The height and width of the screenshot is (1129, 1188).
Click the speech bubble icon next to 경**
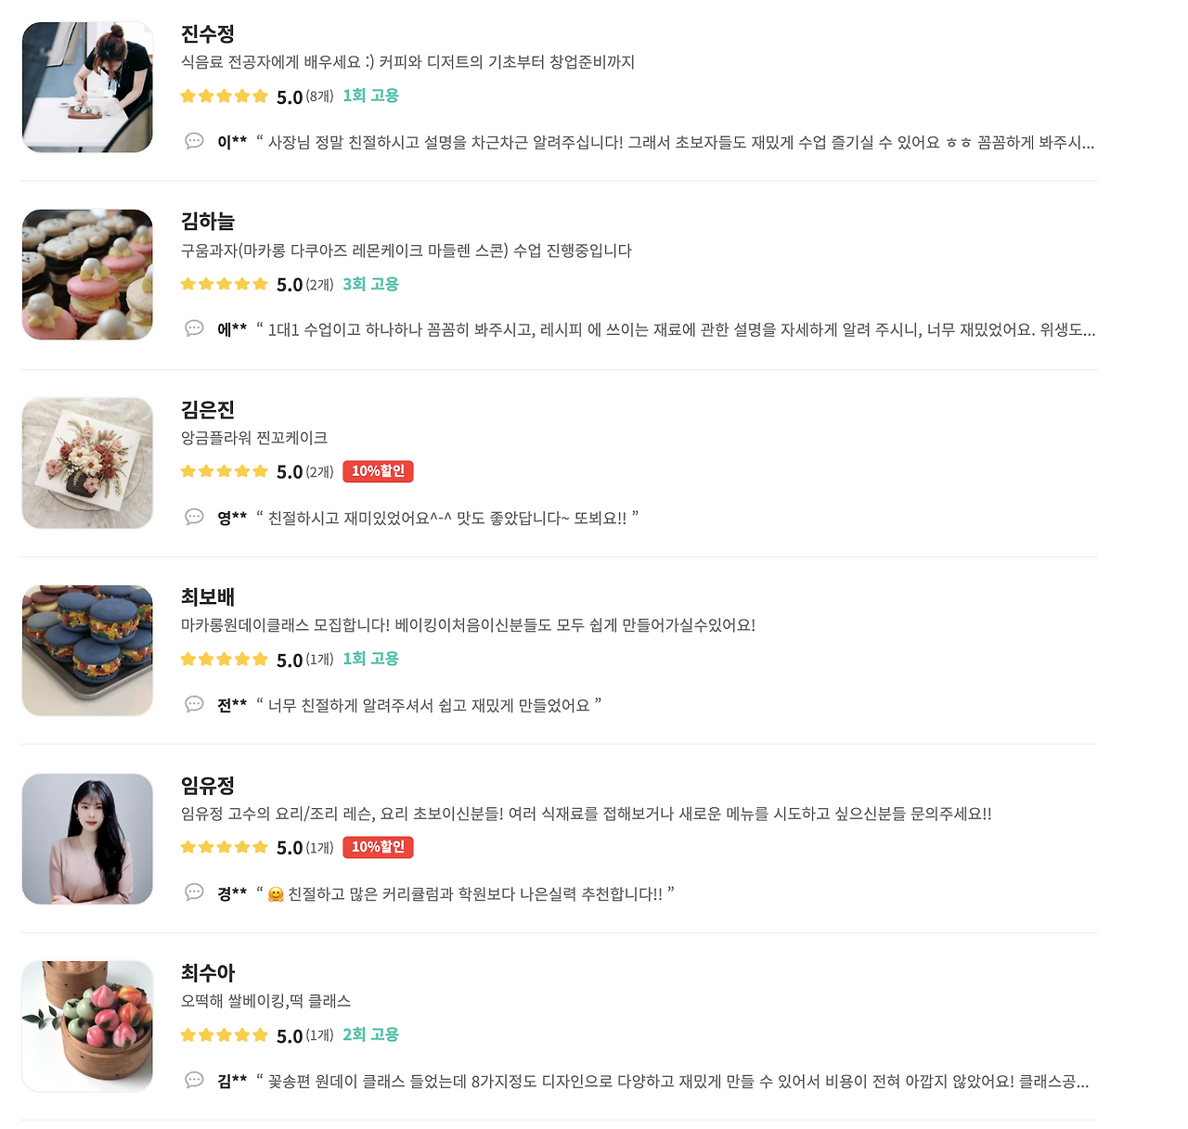(194, 892)
